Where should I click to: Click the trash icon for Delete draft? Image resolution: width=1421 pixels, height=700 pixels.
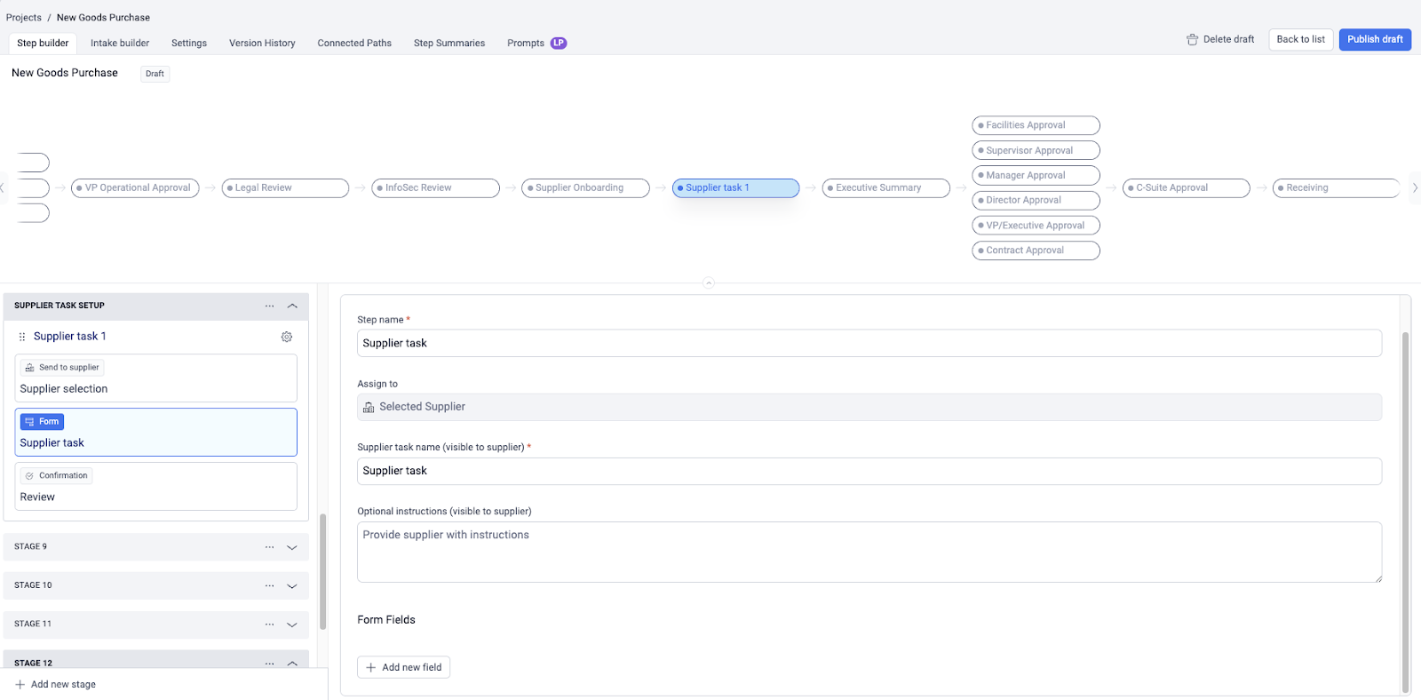point(1192,39)
